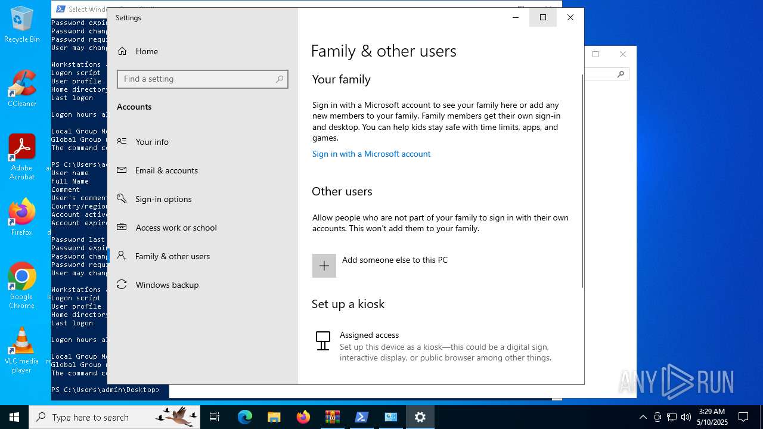The height and width of the screenshot is (429, 763).
Task: Open Home in Settings sidebar
Action: coord(138,51)
